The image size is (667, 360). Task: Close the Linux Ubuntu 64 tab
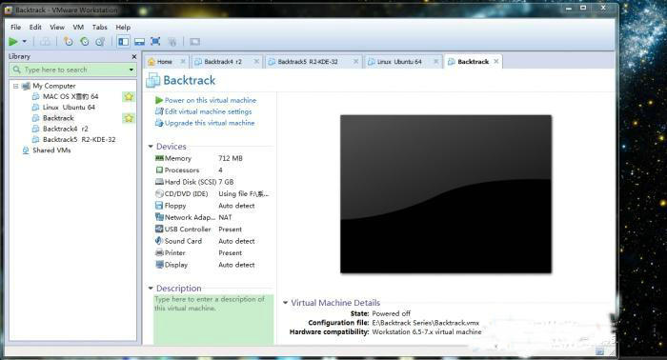(435, 62)
